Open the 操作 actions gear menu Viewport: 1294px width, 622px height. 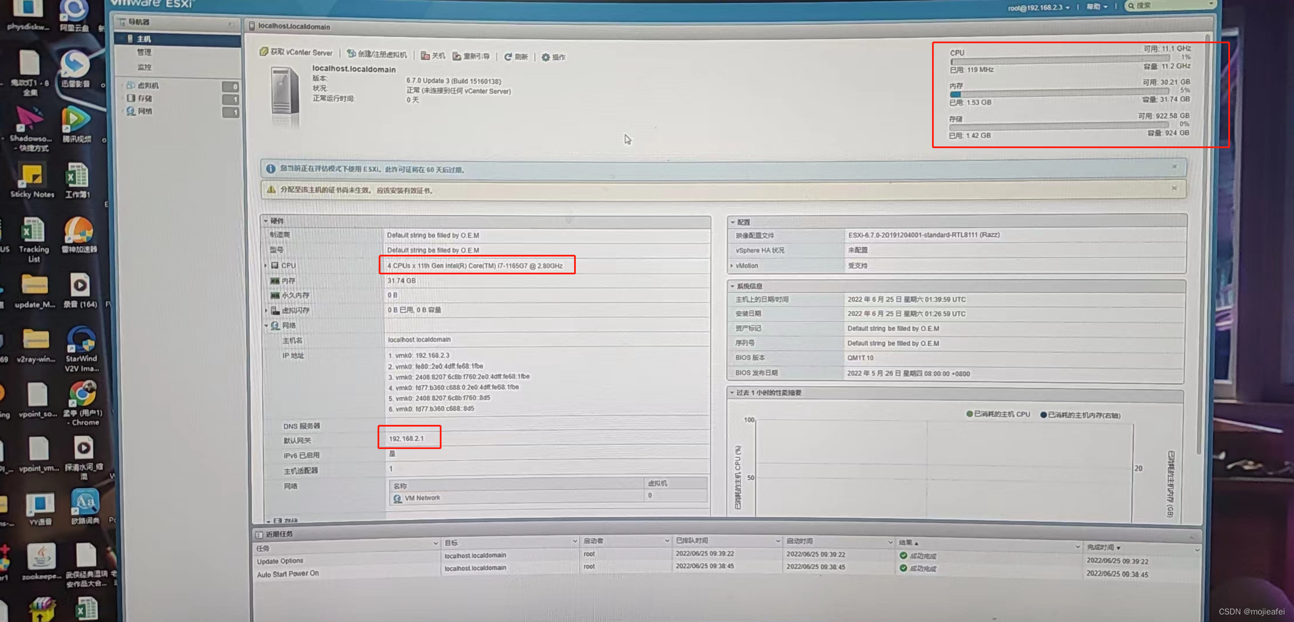553,57
